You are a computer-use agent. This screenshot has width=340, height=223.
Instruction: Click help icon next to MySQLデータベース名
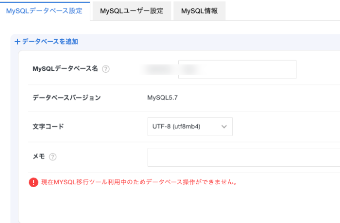(106, 69)
